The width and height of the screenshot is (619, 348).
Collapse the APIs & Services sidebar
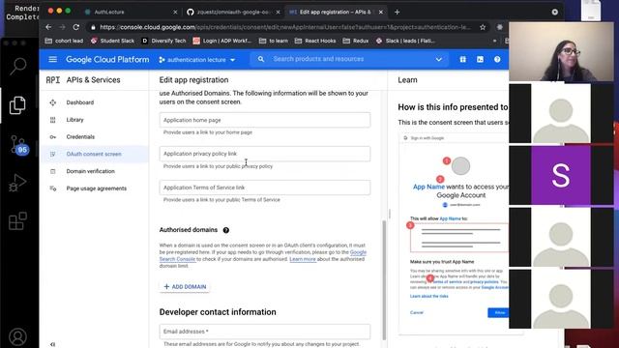point(53,344)
